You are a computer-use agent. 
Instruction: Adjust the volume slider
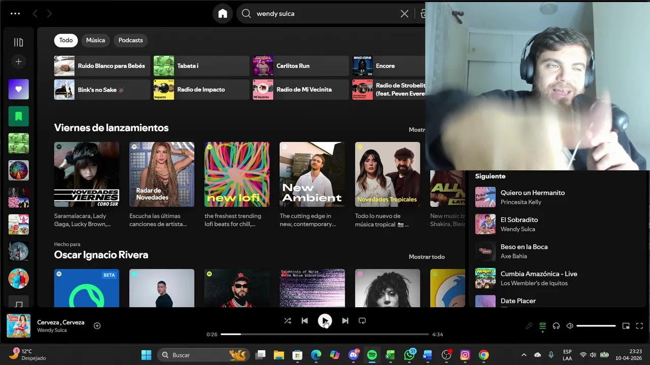click(x=596, y=326)
